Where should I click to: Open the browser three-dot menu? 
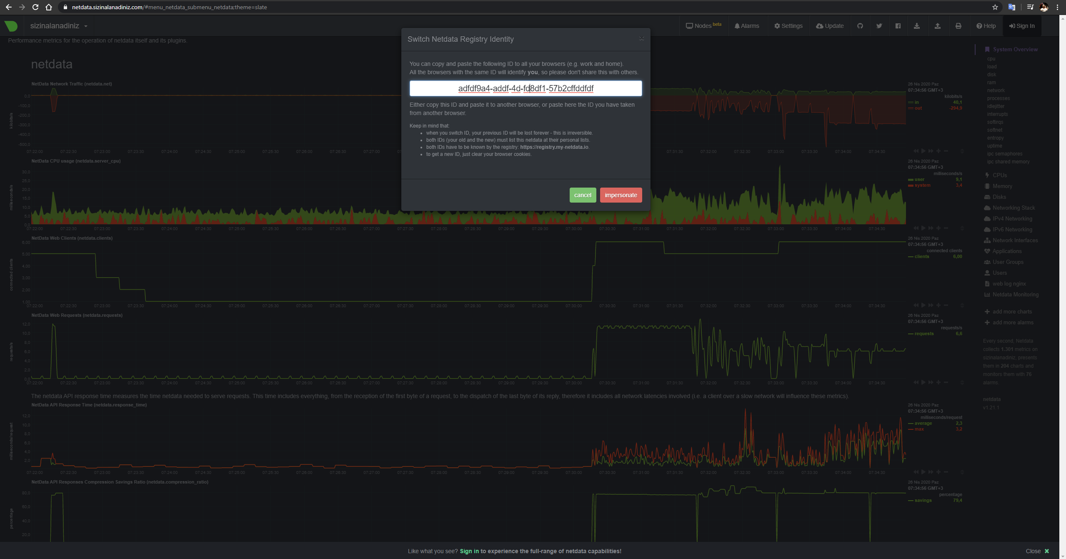tap(1057, 7)
